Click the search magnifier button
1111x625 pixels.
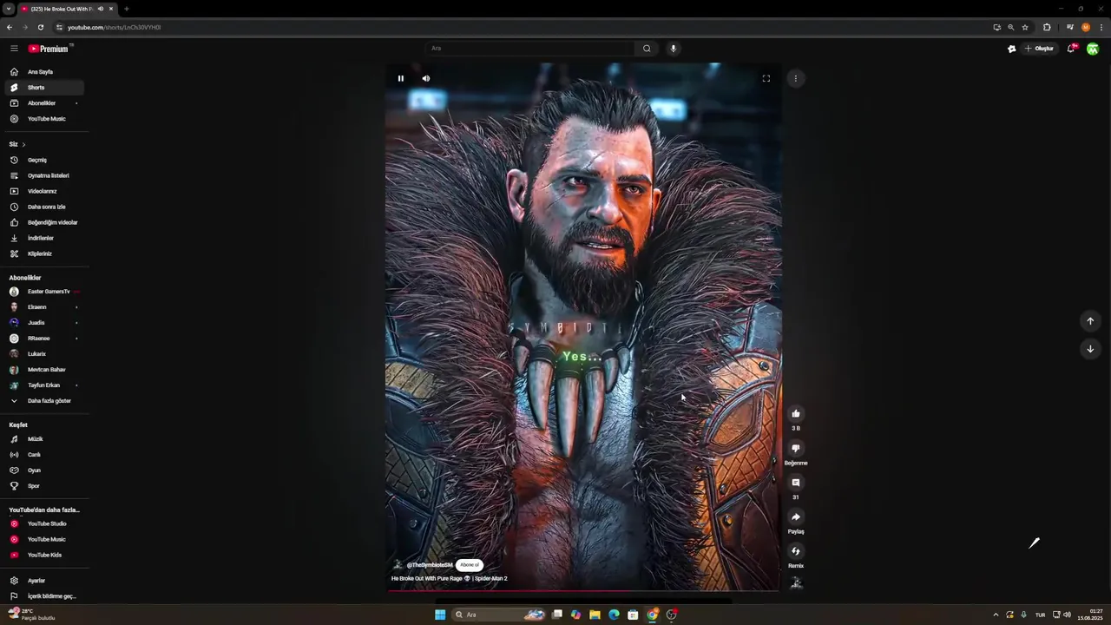pos(647,49)
